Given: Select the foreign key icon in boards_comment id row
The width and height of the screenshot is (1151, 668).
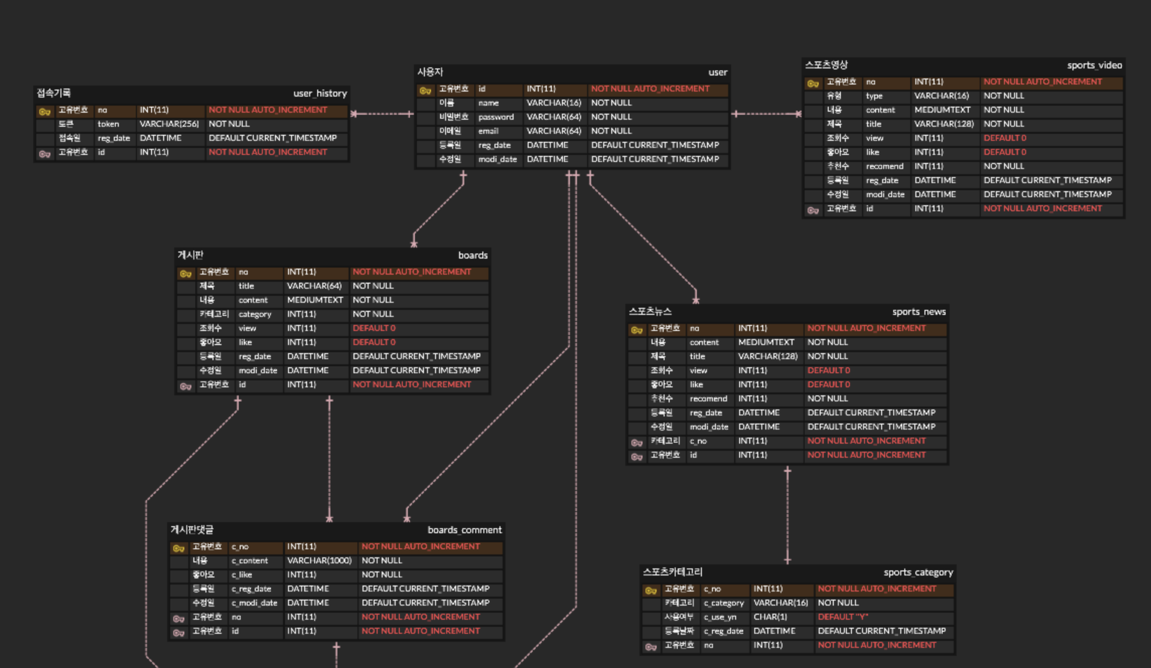Looking at the screenshot, I should (178, 632).
